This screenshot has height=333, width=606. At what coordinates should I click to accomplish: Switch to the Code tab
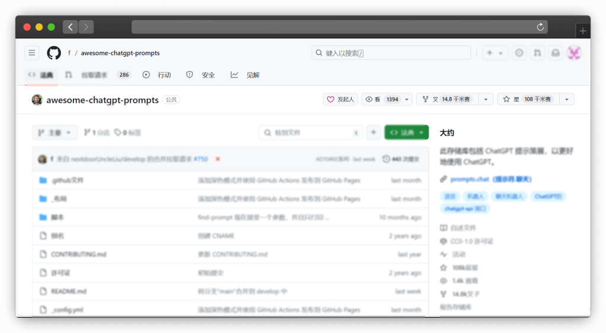(41, 75)
